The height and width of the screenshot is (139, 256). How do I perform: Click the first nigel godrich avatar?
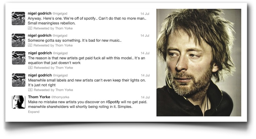(18, 18)
